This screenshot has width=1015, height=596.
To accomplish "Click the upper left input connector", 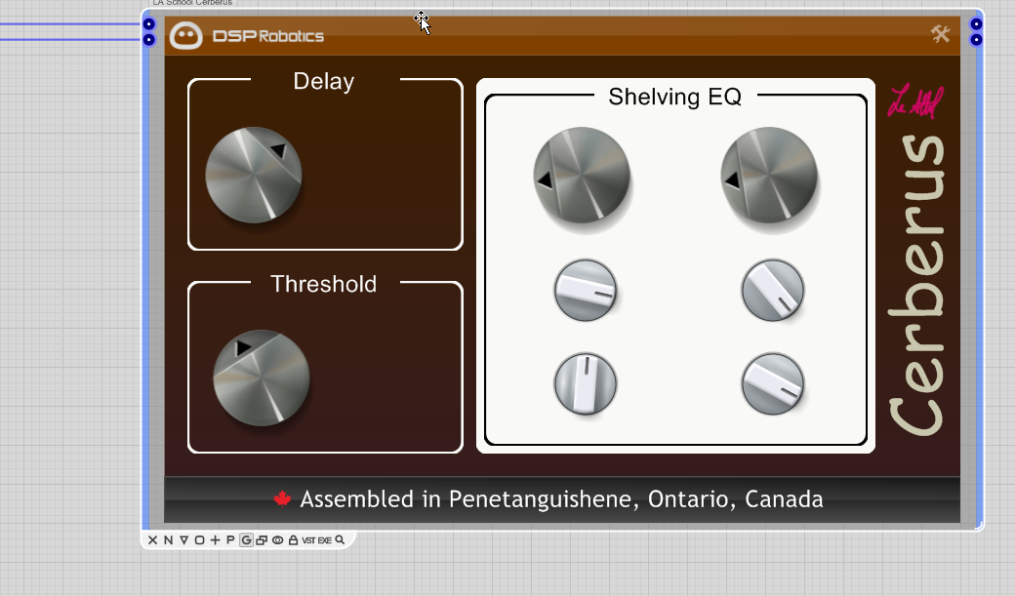I will click(149, 24).
